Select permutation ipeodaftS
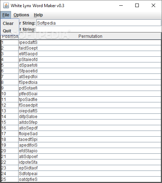This screenshot has width=162, height=183. click(x=90, y=42)
